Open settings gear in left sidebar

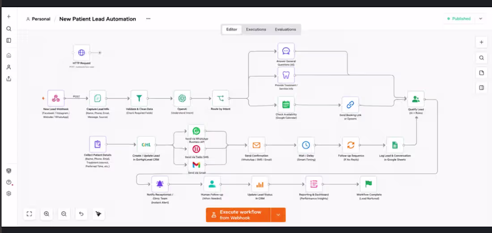9,194
